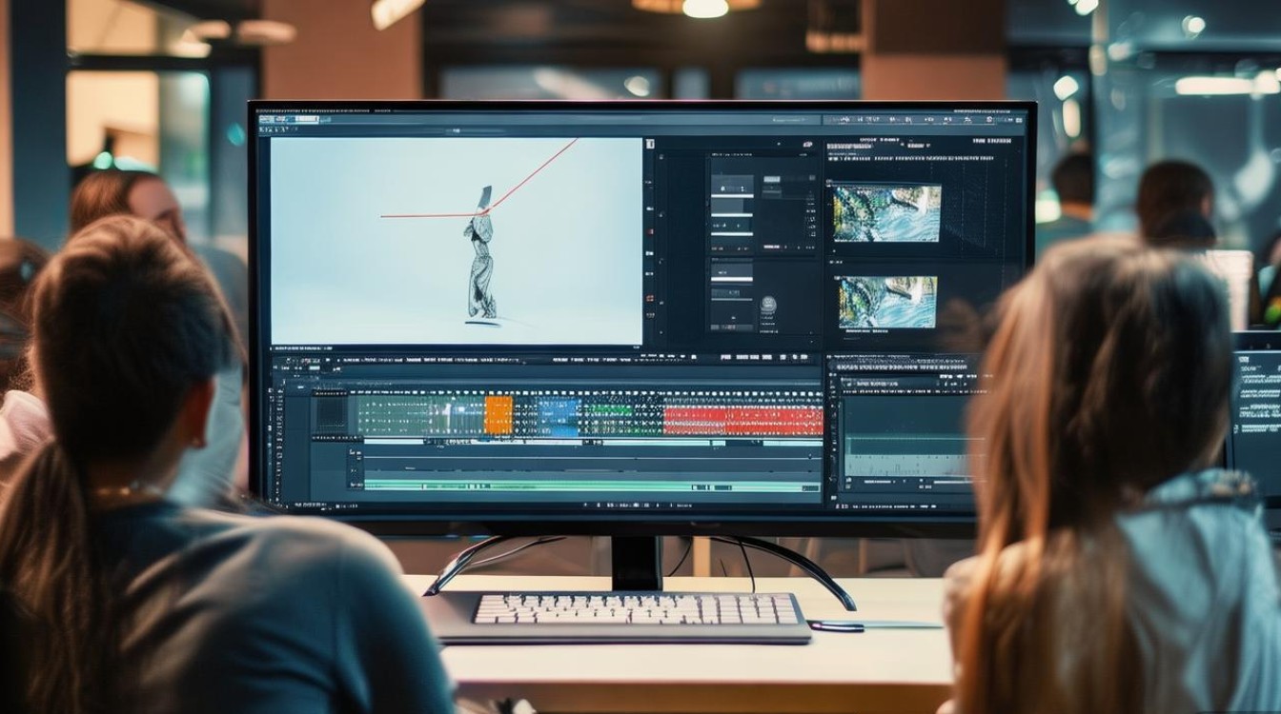Select the orange clip in the timeline
This screenshot has height=714, width=1281.
point(498,415)
